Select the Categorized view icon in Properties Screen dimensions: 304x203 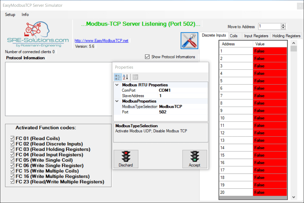118,77
